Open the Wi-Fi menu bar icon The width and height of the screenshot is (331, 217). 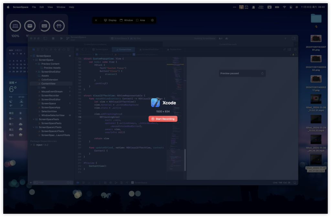click(x=284, y=7)
